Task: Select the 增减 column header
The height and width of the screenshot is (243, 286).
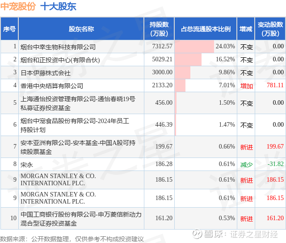Action: click(246, 29)
